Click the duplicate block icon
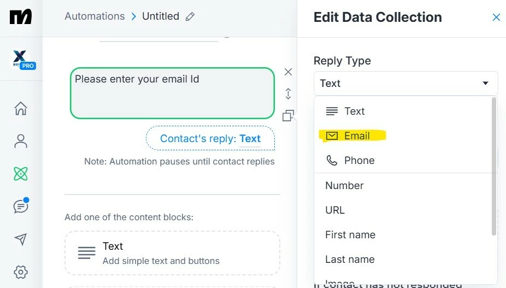Screen dimensions: 506x288 click(x=288, y=116)
